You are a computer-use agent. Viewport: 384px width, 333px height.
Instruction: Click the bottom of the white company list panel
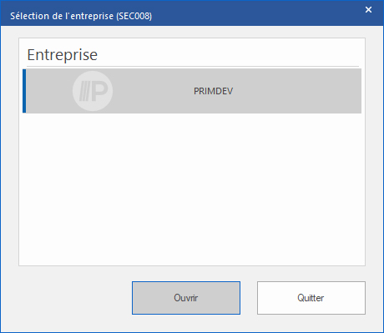[192, 257]
